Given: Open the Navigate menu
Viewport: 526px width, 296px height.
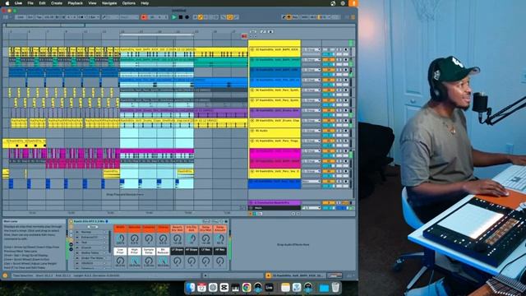Looking at the screenshot, I should pos(109,3).
